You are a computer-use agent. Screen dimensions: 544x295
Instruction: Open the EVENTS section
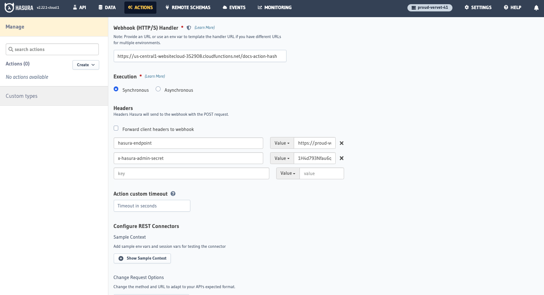click(x=233, y=7)
